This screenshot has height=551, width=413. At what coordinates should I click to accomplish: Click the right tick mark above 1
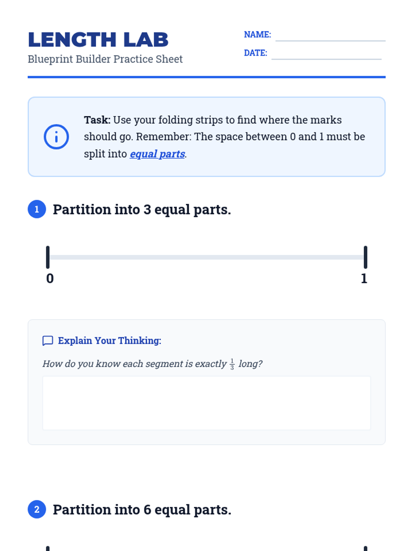(365, 257)
